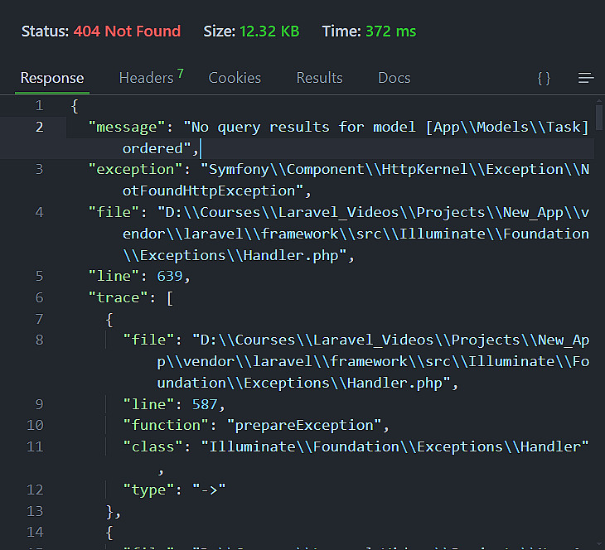
Task: Go to the Docs tab
Action: click(x=394, y=78)
